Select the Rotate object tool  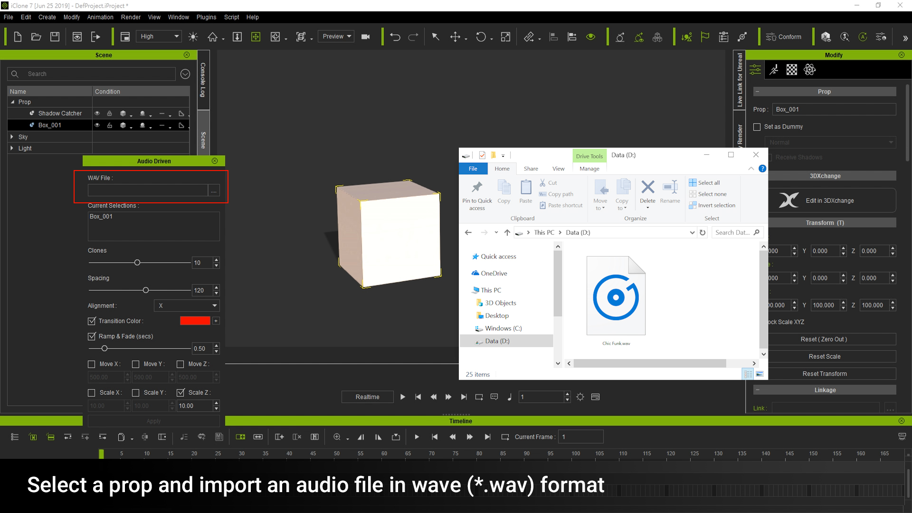click(x=481, y=37)
